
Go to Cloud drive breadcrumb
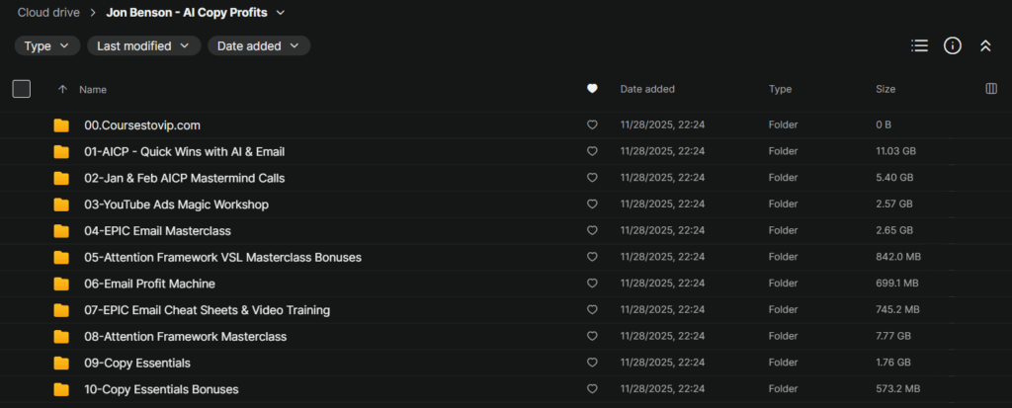click(49, 13)
